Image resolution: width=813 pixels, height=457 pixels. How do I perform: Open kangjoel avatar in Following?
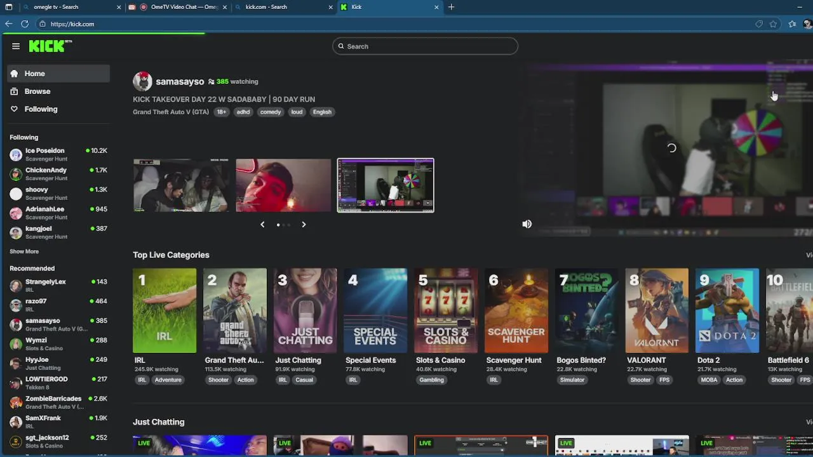tap(16, 232)
